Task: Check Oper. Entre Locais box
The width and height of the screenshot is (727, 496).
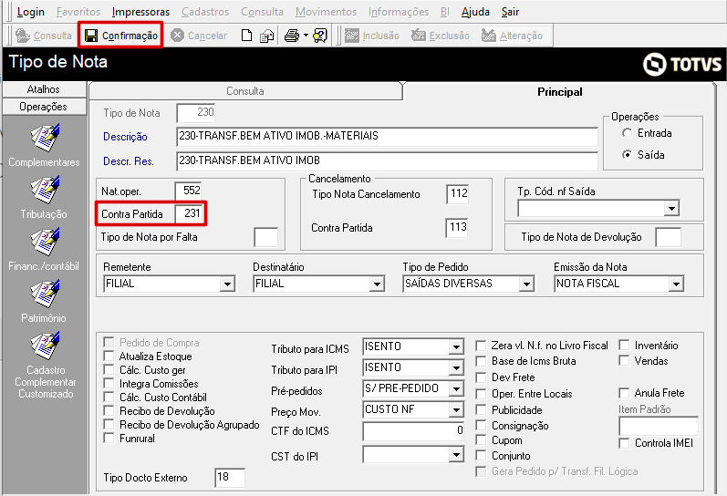Action: (481, 394)
